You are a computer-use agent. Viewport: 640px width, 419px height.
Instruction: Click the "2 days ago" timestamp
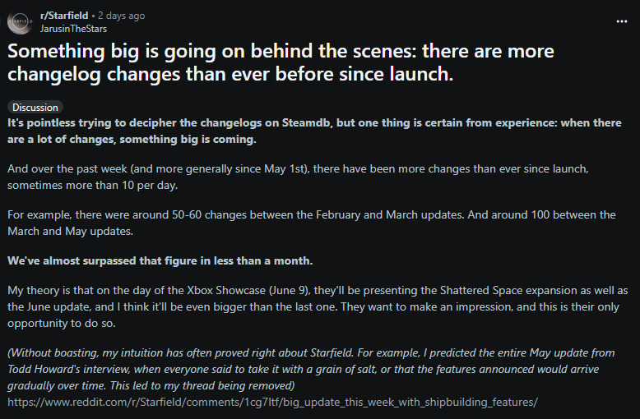pos(122,16)
